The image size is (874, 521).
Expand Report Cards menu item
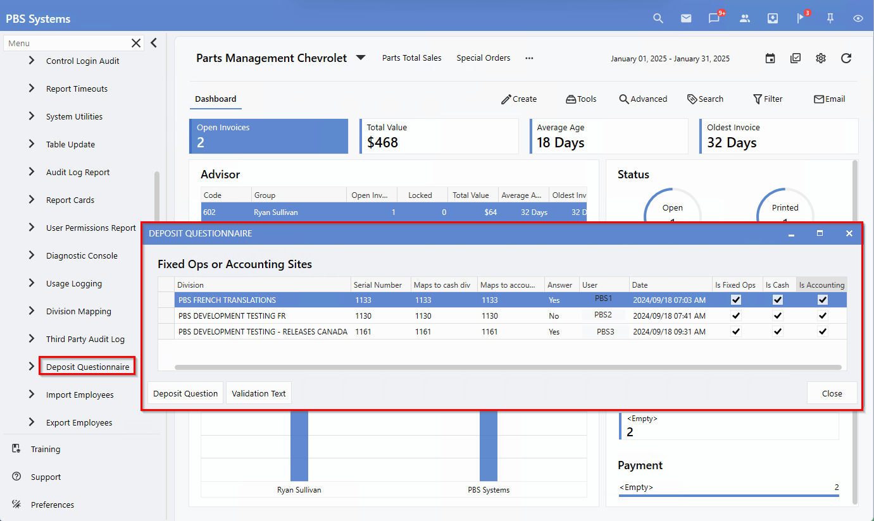(32, 200)
